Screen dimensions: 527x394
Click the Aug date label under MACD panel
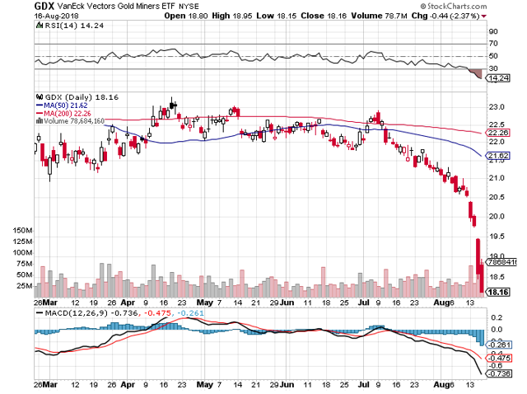click(441, 385)
